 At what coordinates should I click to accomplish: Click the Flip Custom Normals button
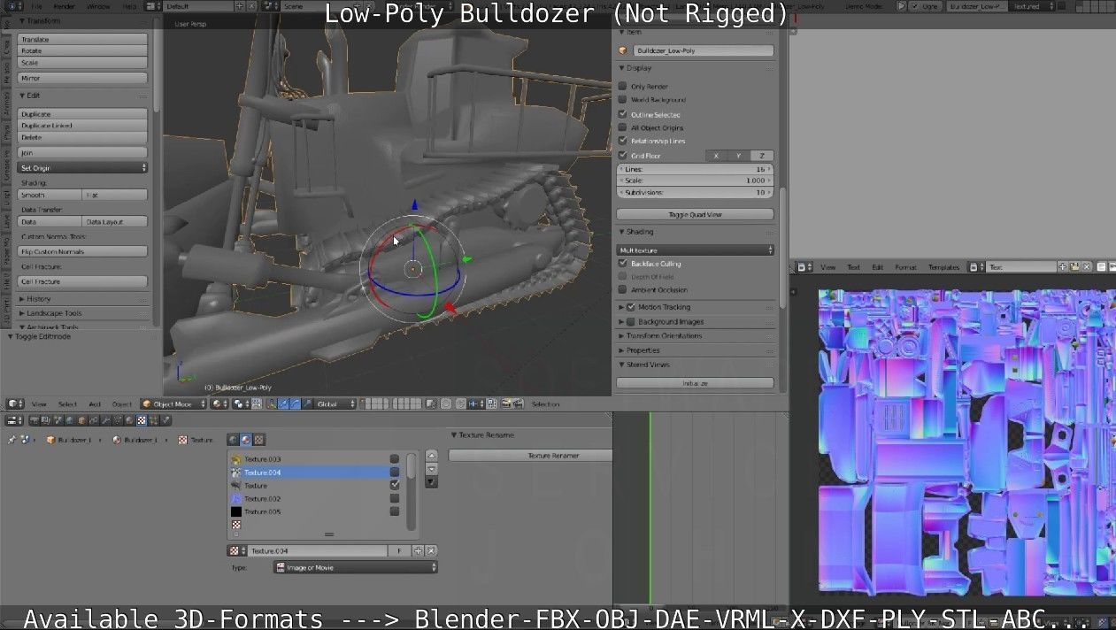tap(83, 251)
